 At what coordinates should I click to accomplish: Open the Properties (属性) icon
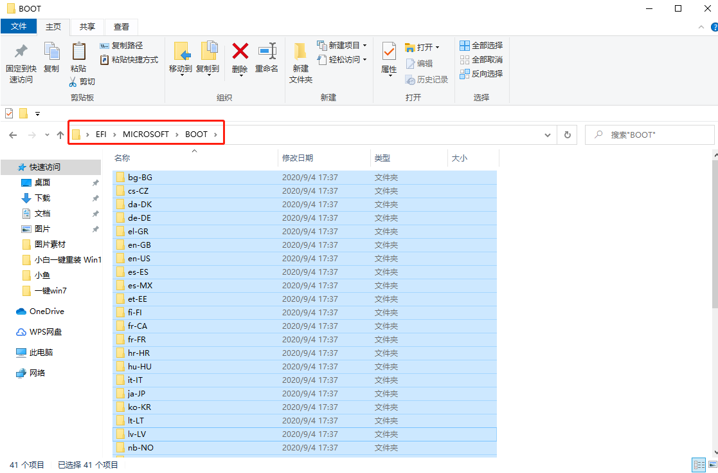click(389, 51)
